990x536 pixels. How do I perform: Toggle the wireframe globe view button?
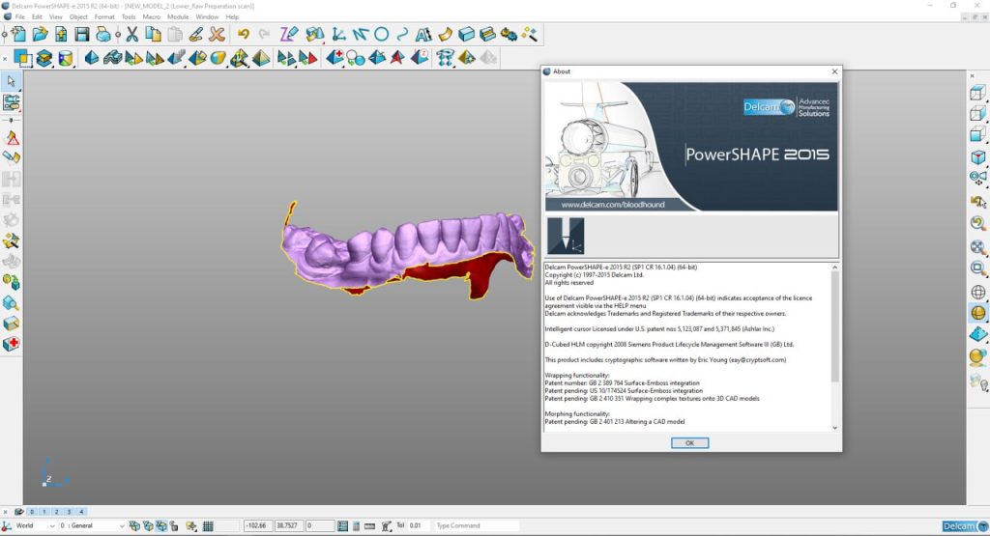click(977, 292)
